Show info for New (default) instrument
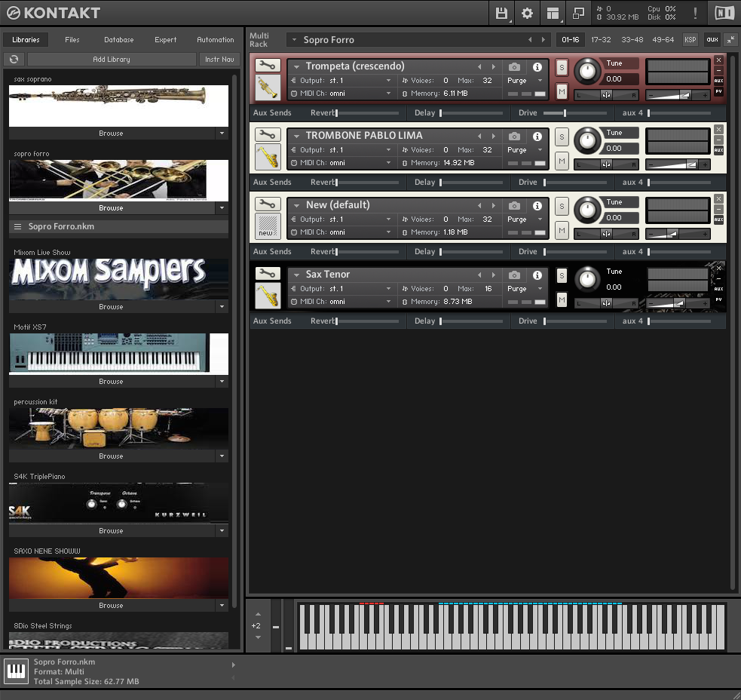This screenshot has width=741, height=700. (537, 206)
